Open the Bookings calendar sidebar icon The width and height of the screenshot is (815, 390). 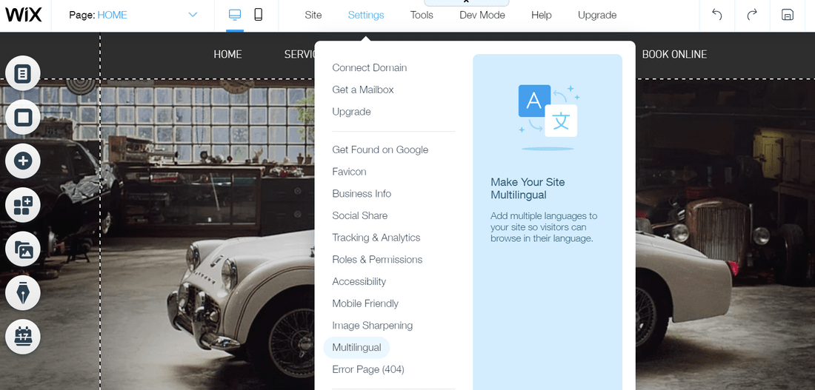tap(23, 337)
